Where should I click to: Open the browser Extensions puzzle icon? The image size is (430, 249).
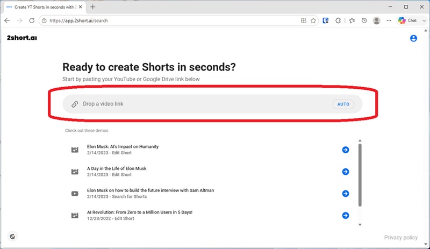338,20
